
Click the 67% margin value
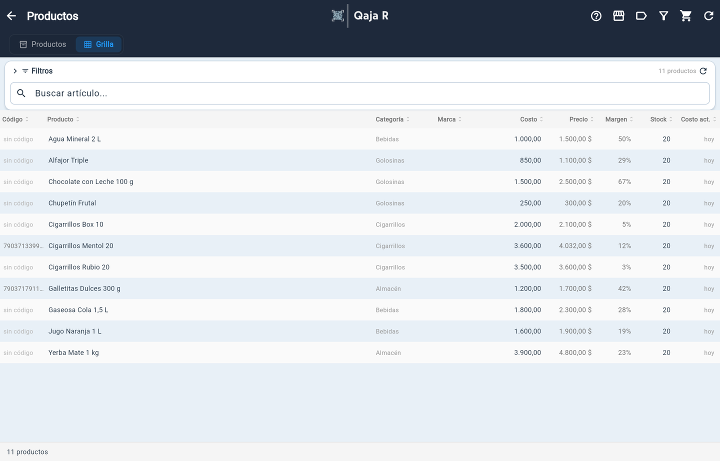624,182
